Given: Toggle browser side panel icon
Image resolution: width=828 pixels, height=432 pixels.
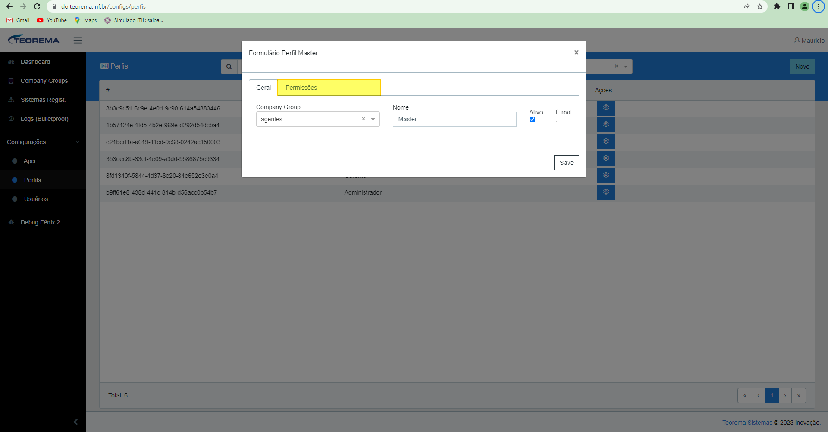Looking at the screenshot, I should 791,6.
